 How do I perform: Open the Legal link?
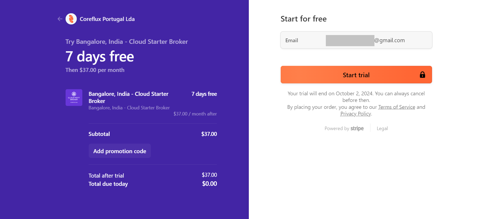[382, 128]
